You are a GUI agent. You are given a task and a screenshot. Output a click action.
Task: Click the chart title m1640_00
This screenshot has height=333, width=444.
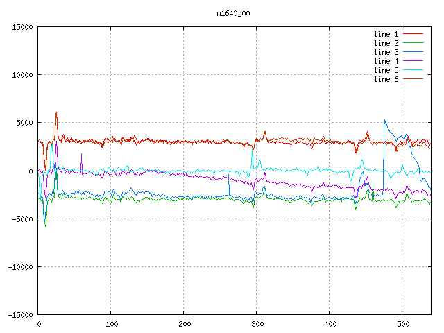(x=233, y=13)
